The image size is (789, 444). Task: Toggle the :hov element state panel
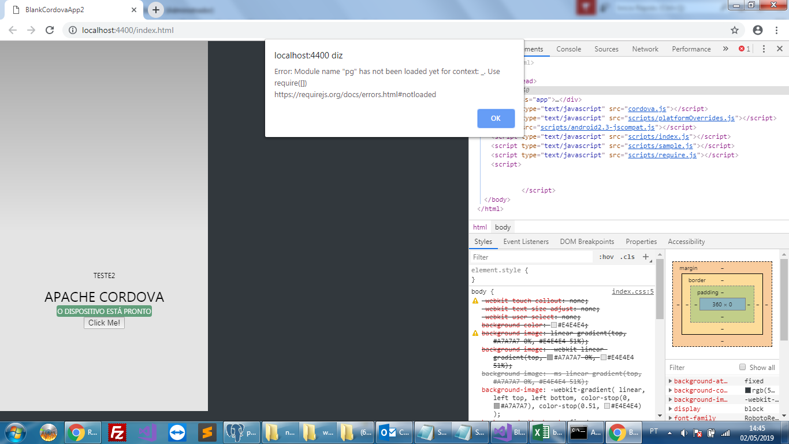tap(606, 257)
